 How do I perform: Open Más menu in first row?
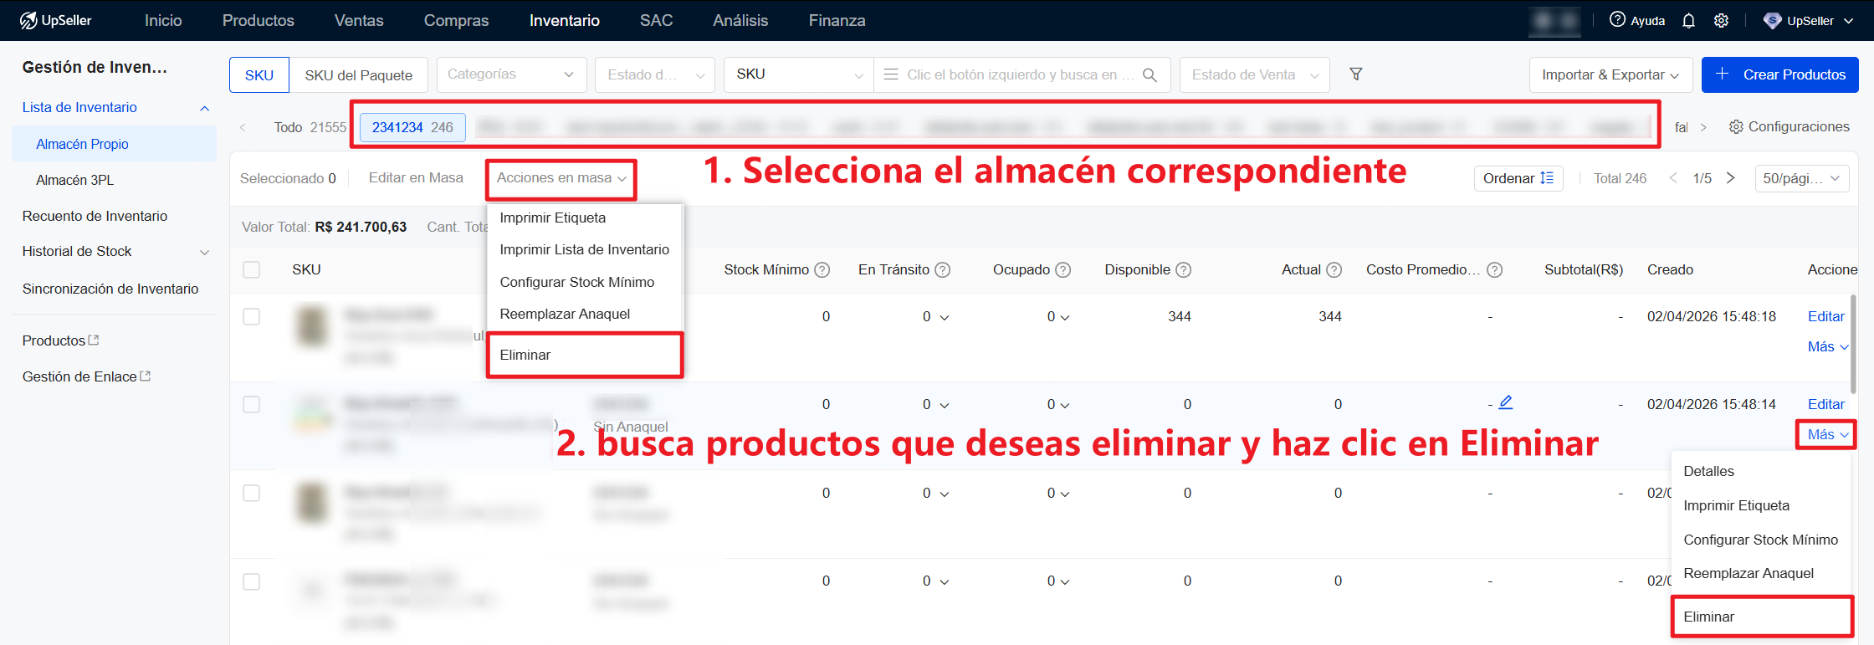click(1827, 347)
